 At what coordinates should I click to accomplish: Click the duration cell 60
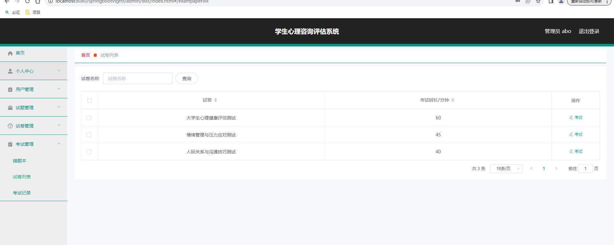point(438,118)
